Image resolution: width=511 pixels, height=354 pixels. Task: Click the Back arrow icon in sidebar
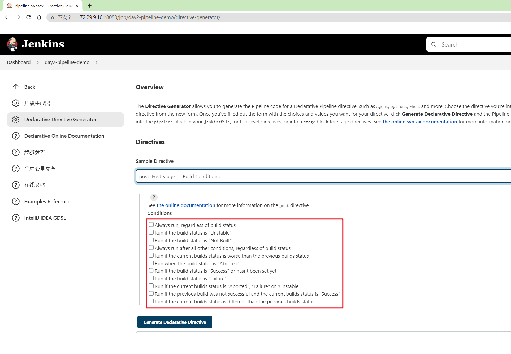pos(16,87)
